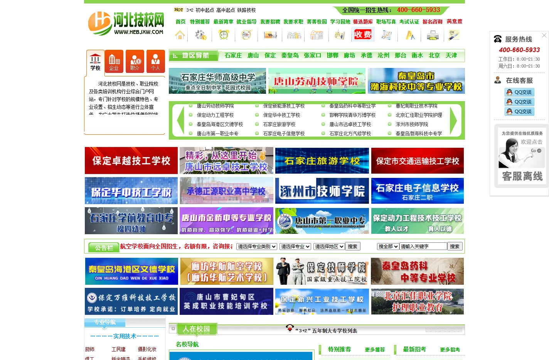The width and height of the screenshot is (549, 360).
Task: Open the 就业指导 menu item
Action: (x=246, y=22)
